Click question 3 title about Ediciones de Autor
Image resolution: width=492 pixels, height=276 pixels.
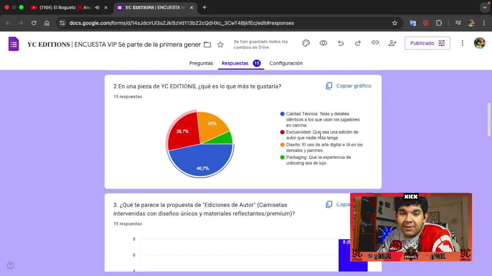pyautogui.click(x=204, y=209)
